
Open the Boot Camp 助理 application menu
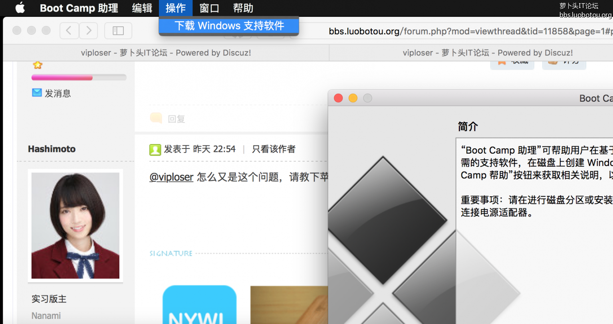[x=79, y=8]
